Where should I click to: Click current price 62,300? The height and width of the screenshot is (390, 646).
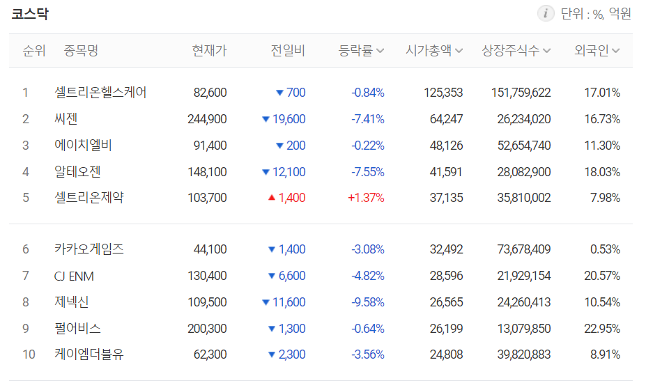210,354
